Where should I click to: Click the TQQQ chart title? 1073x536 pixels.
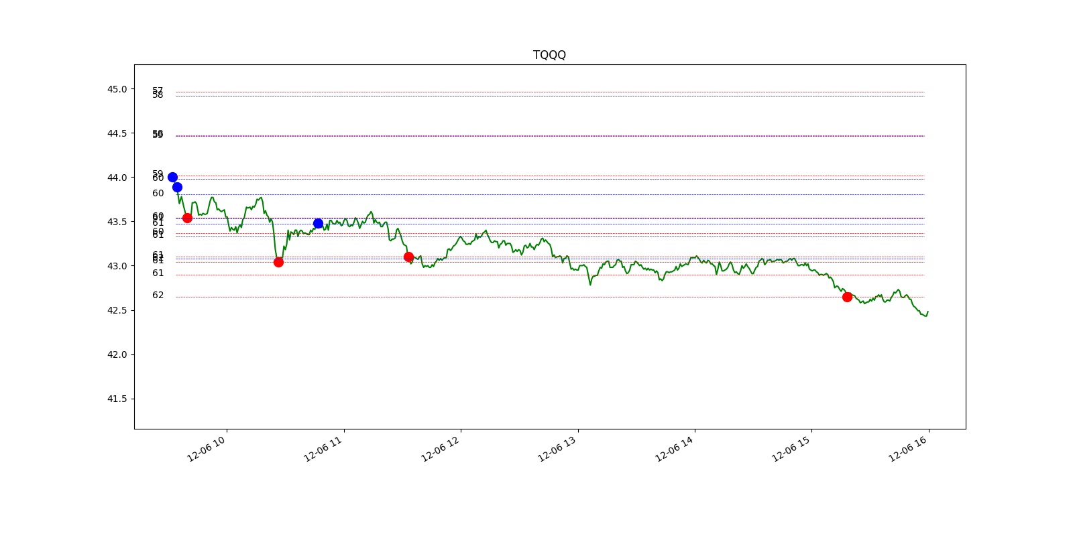[x=549, y=55]
